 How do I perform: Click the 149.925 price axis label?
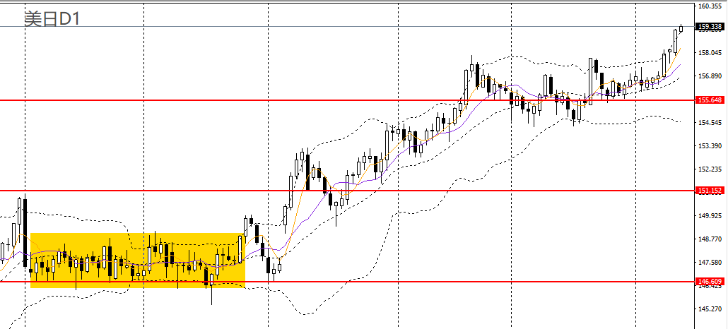[709, 216]
